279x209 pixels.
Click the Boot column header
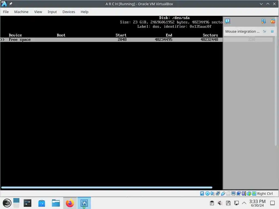point(61,35)
